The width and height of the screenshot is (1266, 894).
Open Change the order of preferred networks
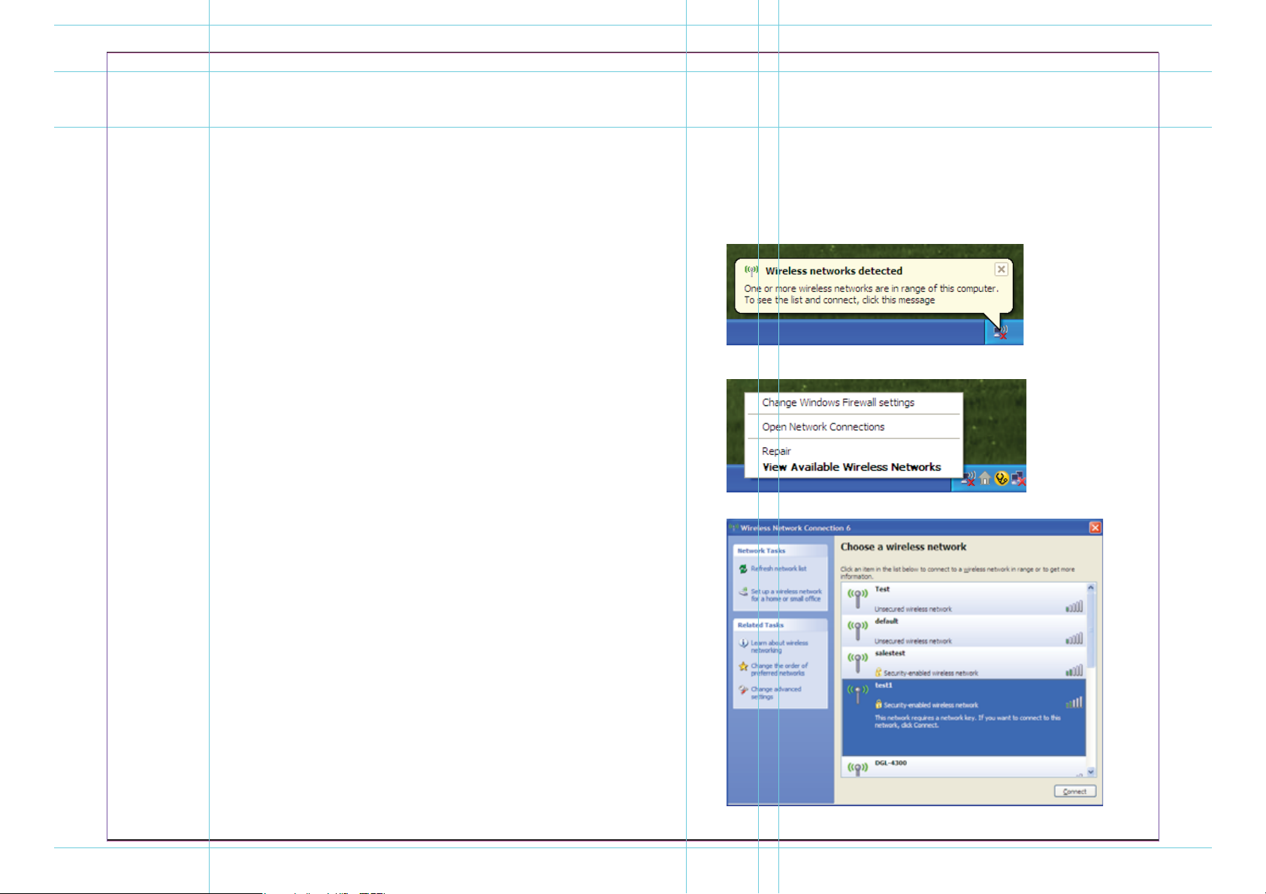pyautogui.click(x=779, y=670)
